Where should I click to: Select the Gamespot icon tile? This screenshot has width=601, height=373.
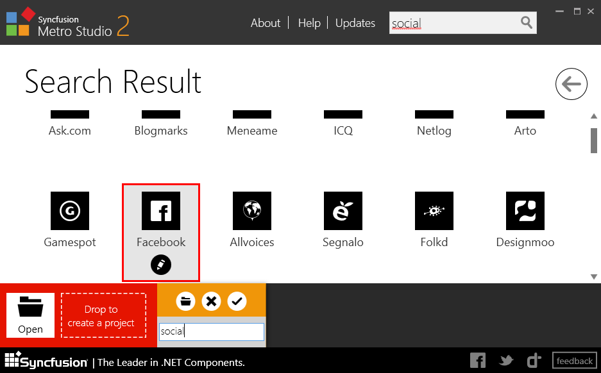point(70,211)
